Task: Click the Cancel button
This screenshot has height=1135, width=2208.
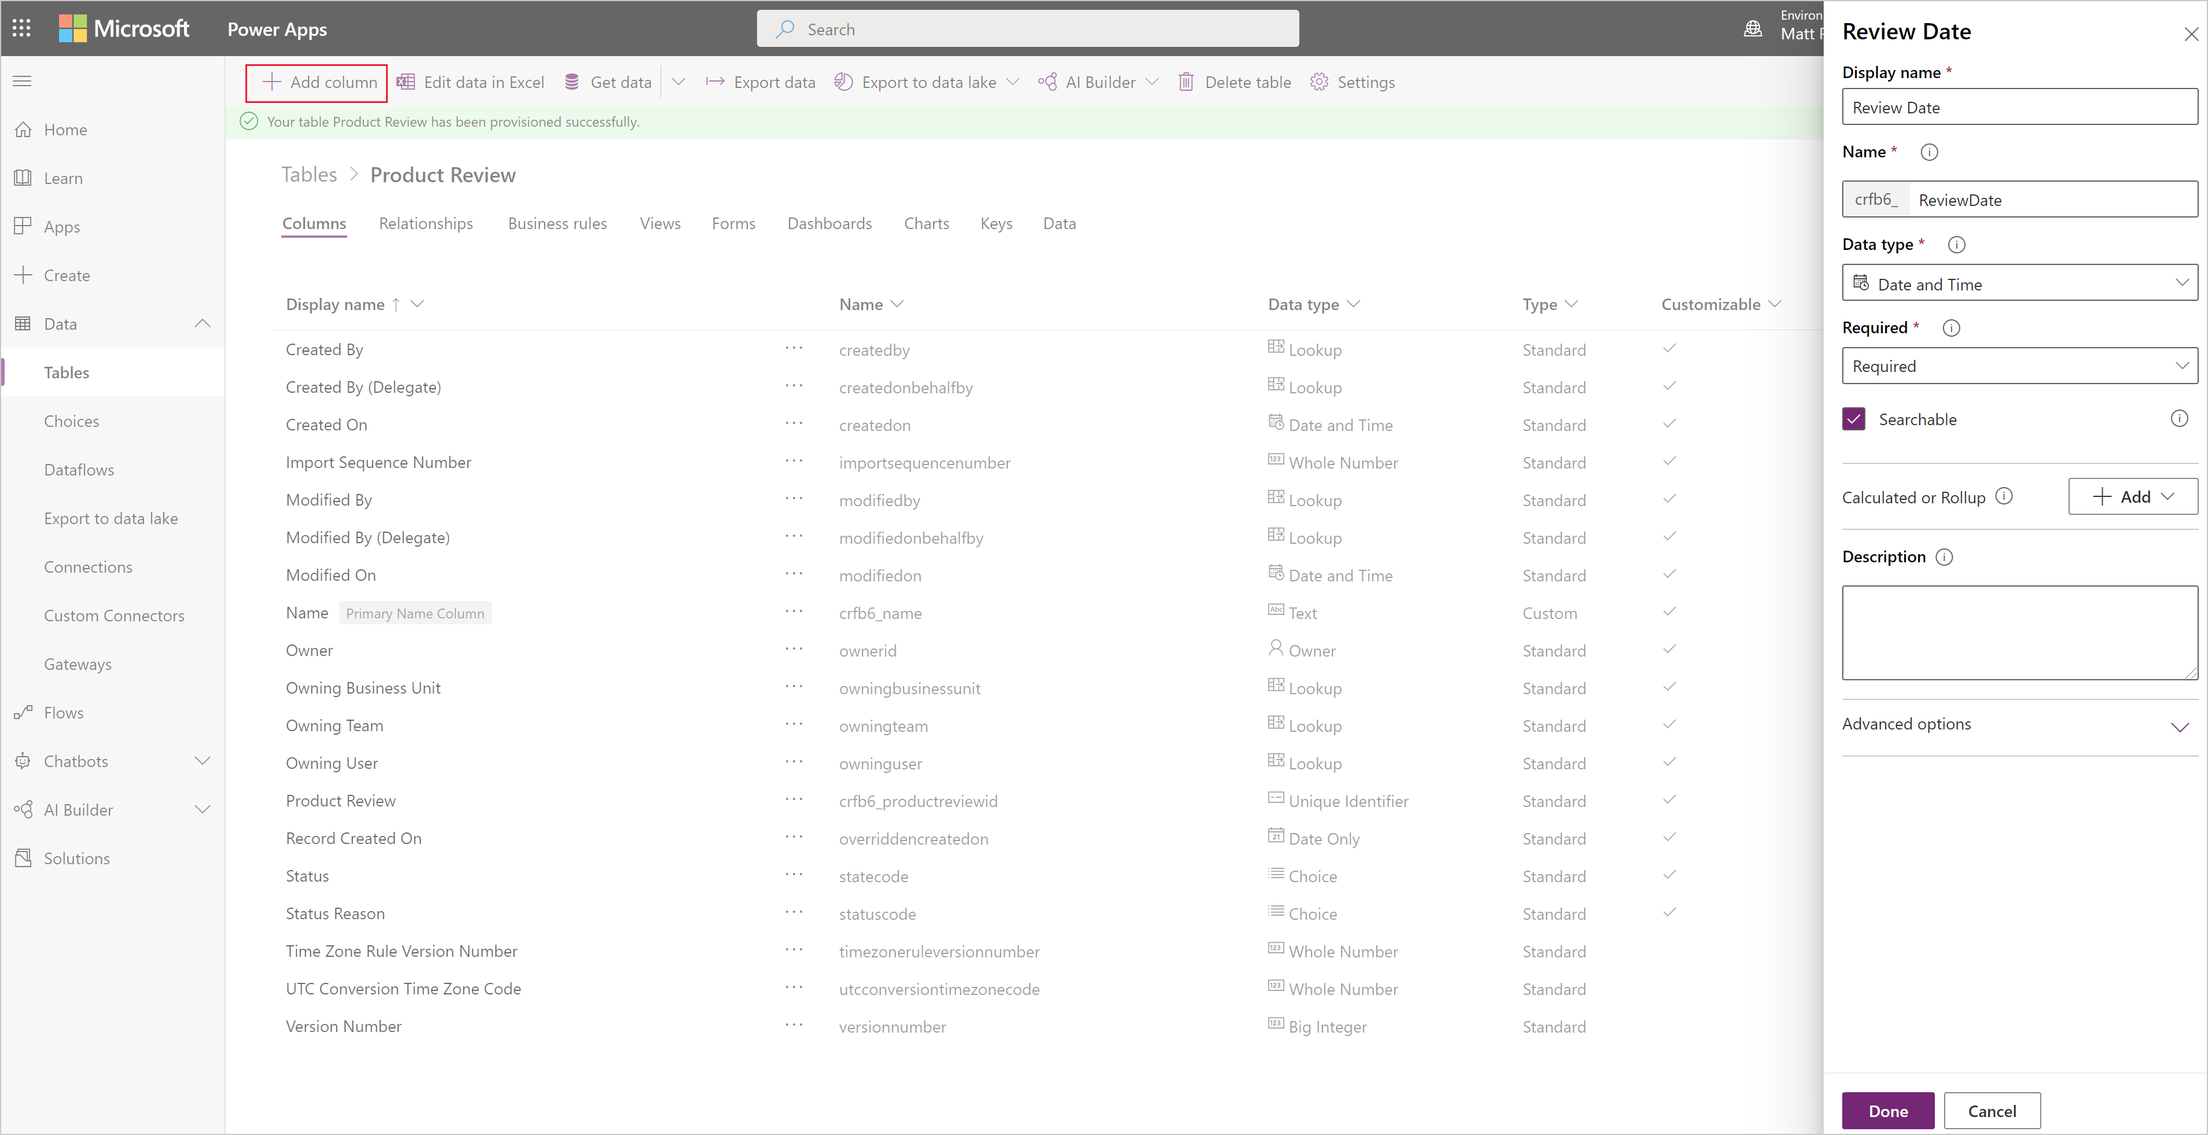Action: [x=1989, y=1109]
